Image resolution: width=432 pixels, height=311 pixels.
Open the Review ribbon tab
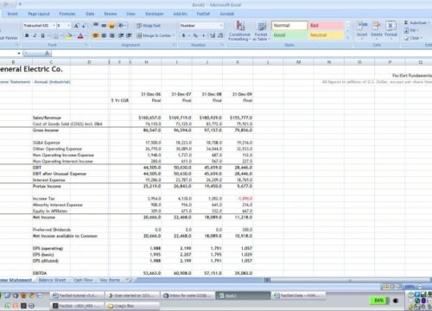111,14
